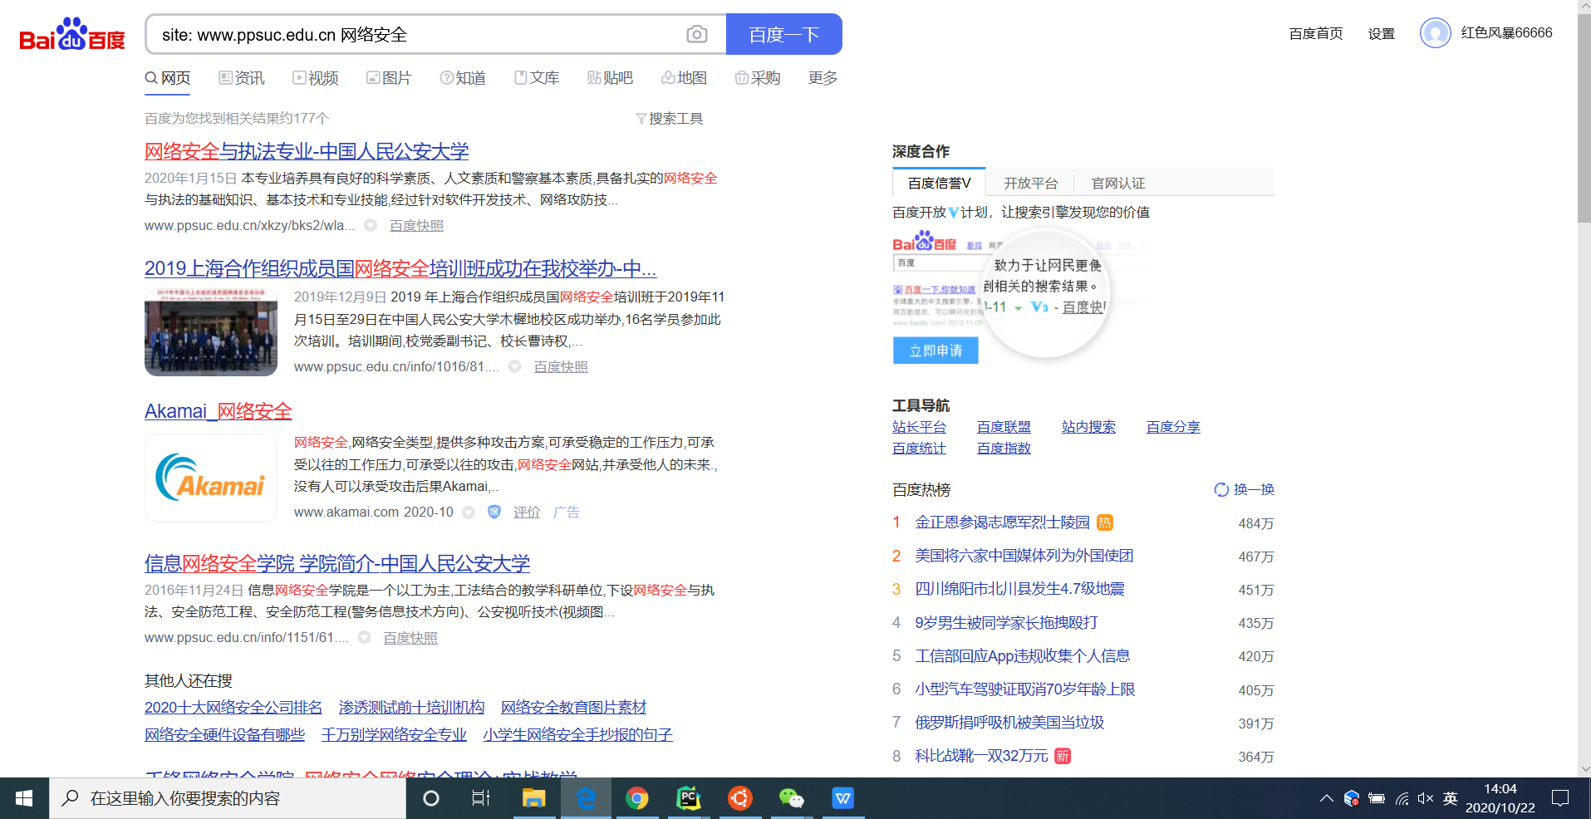Viewport: 1591px width, 819px height.
Task: Switch to the 视频 tab
Action: coord(316,78)
